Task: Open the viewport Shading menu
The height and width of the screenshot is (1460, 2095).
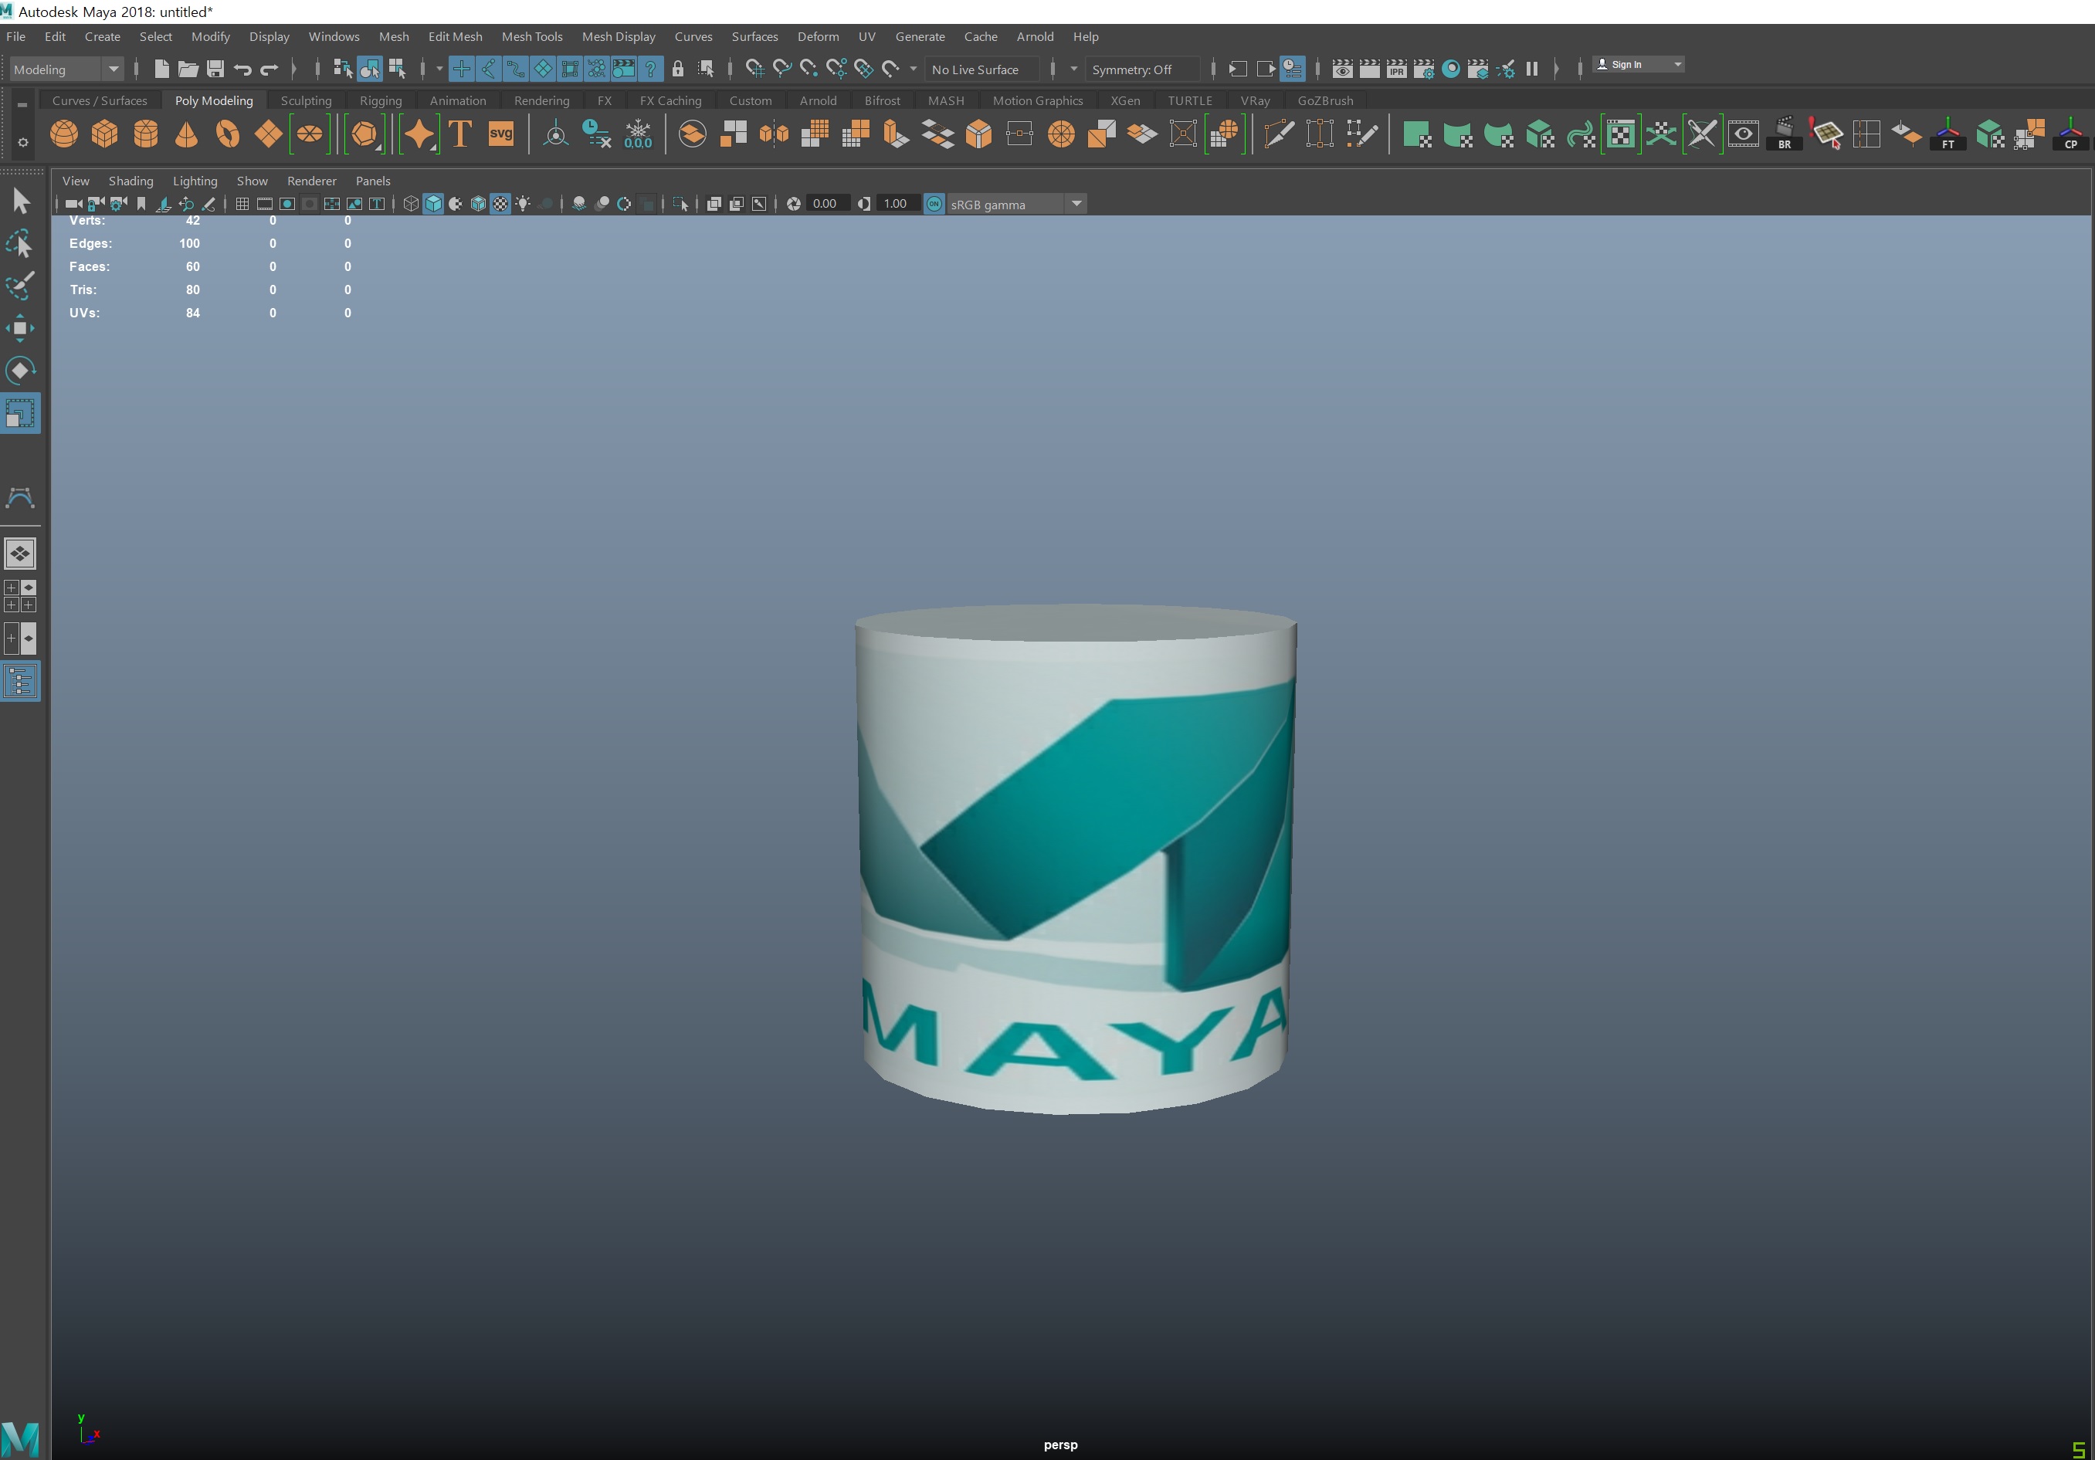Action: tap(131, 181)
